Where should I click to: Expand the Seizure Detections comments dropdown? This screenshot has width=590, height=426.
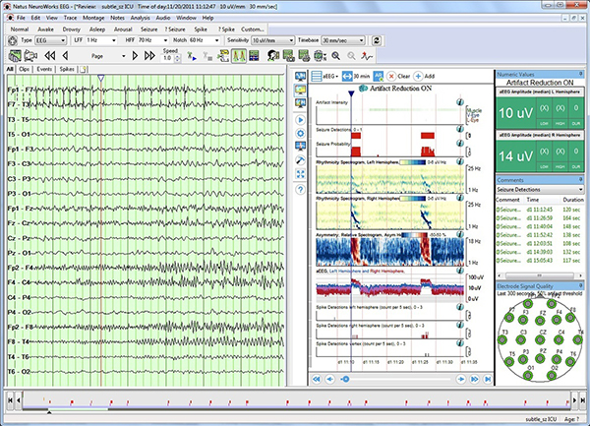(x=579, y=188)
